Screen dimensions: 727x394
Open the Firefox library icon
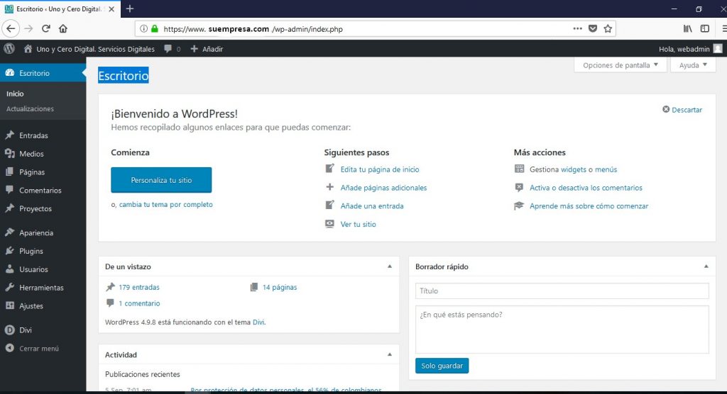(x=687, y=29)
